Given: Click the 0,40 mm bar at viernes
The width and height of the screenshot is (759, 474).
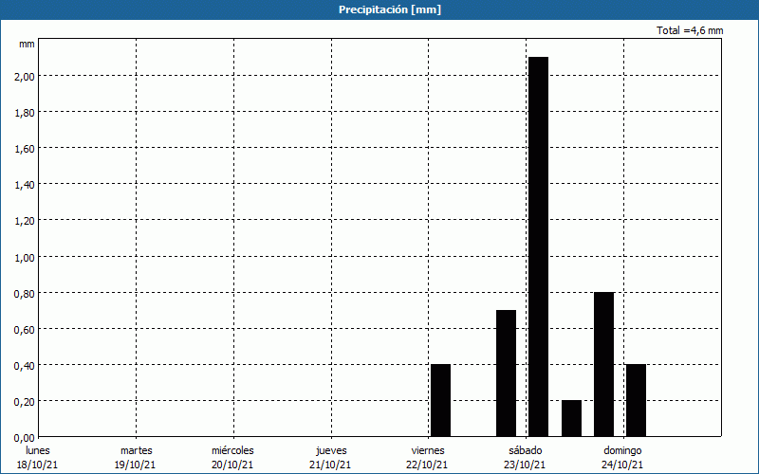Looking at the screenshot, I should tap(440, 400).
